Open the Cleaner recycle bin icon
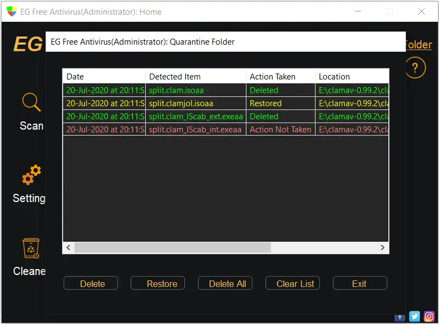439x324 pixels. [x=31, y=248]
